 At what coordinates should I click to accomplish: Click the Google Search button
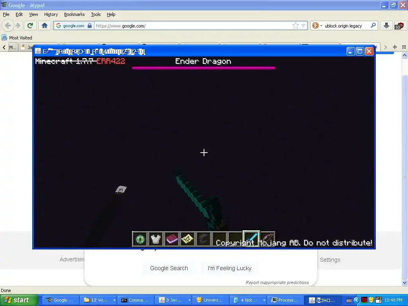(169, 268)
